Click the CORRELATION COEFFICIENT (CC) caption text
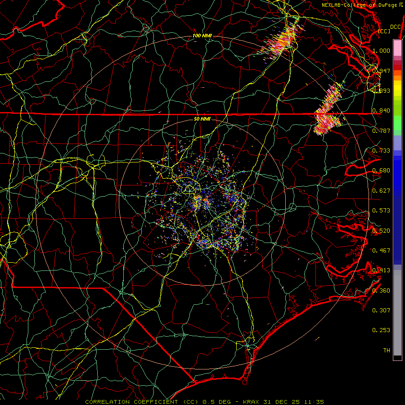This screenshot has height=405, width=405. 142,402
